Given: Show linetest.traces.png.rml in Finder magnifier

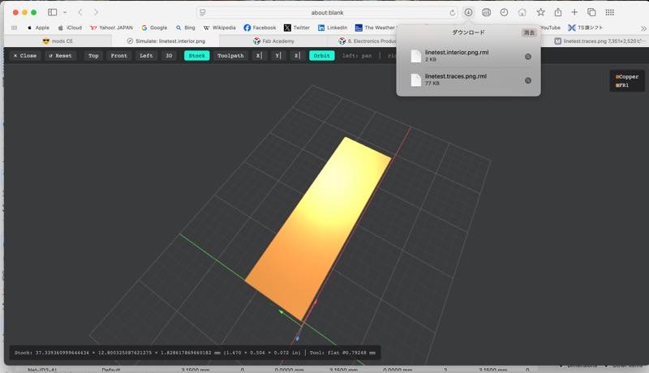Looking at the screenshot, I should point(528,80).
